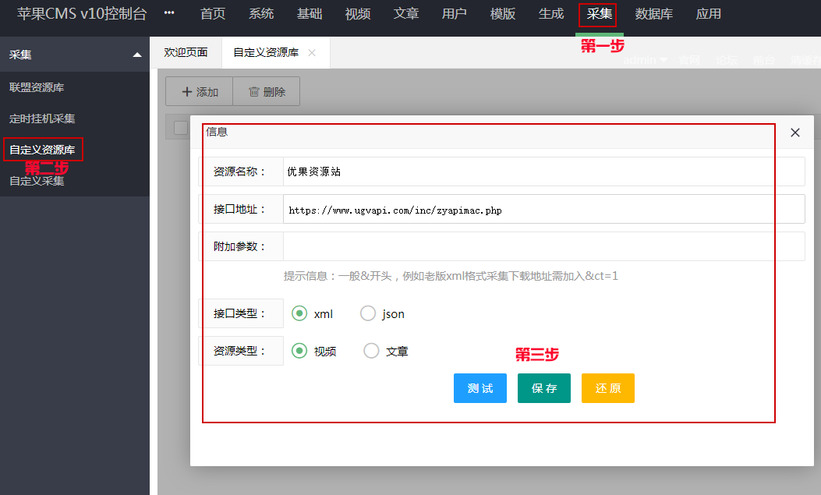Viewport: 821px width, 495px height.
Task: Focus the 资源名称 input field
Action: [x=544, y=171]
